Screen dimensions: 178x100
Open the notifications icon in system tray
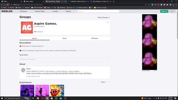(175, 98)
